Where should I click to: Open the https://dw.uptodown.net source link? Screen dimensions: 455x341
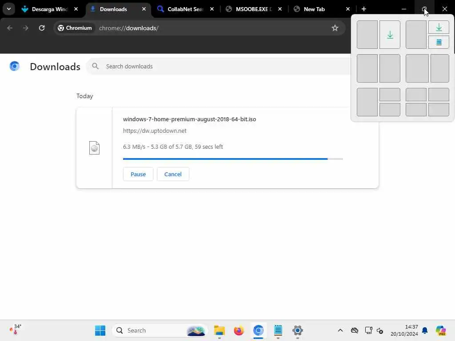(x=155, y=131)
